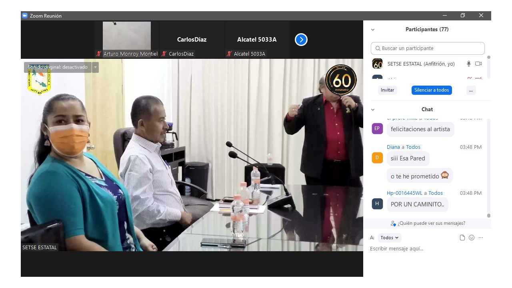512x288 pixels.
Task: Open the chat emoji picker icon
Action: pyautogui.click(x=472, y=238)
